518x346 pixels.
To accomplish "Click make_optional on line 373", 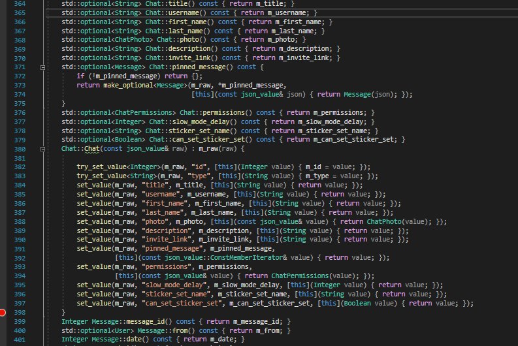I will coord(128,85).
